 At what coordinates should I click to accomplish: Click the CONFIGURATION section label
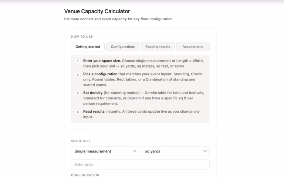(85, 175)
